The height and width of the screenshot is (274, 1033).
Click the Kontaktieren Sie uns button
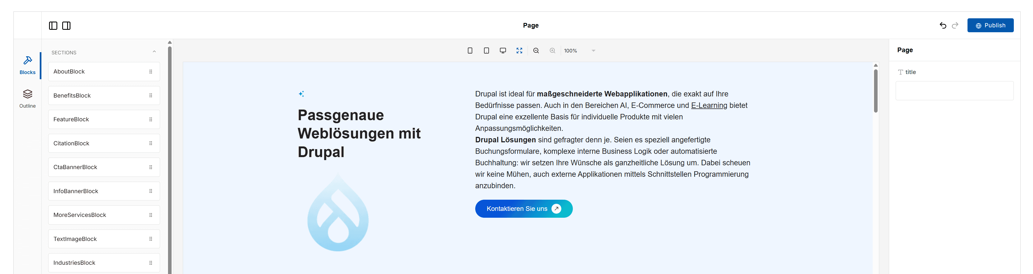(524, 208)
